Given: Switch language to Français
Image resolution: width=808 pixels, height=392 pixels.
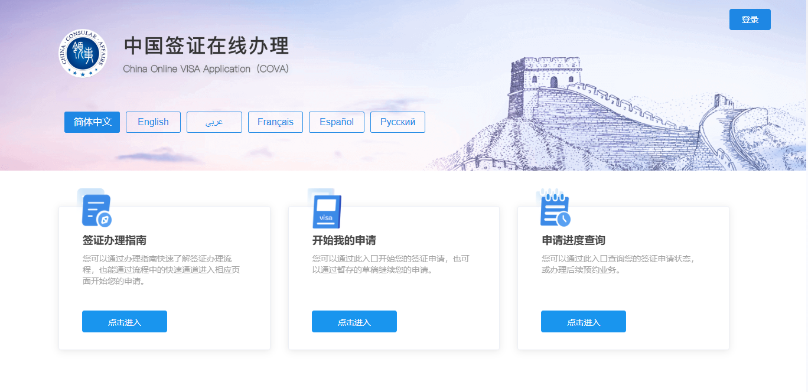Looking at the screenshot, I should (275, 122).
